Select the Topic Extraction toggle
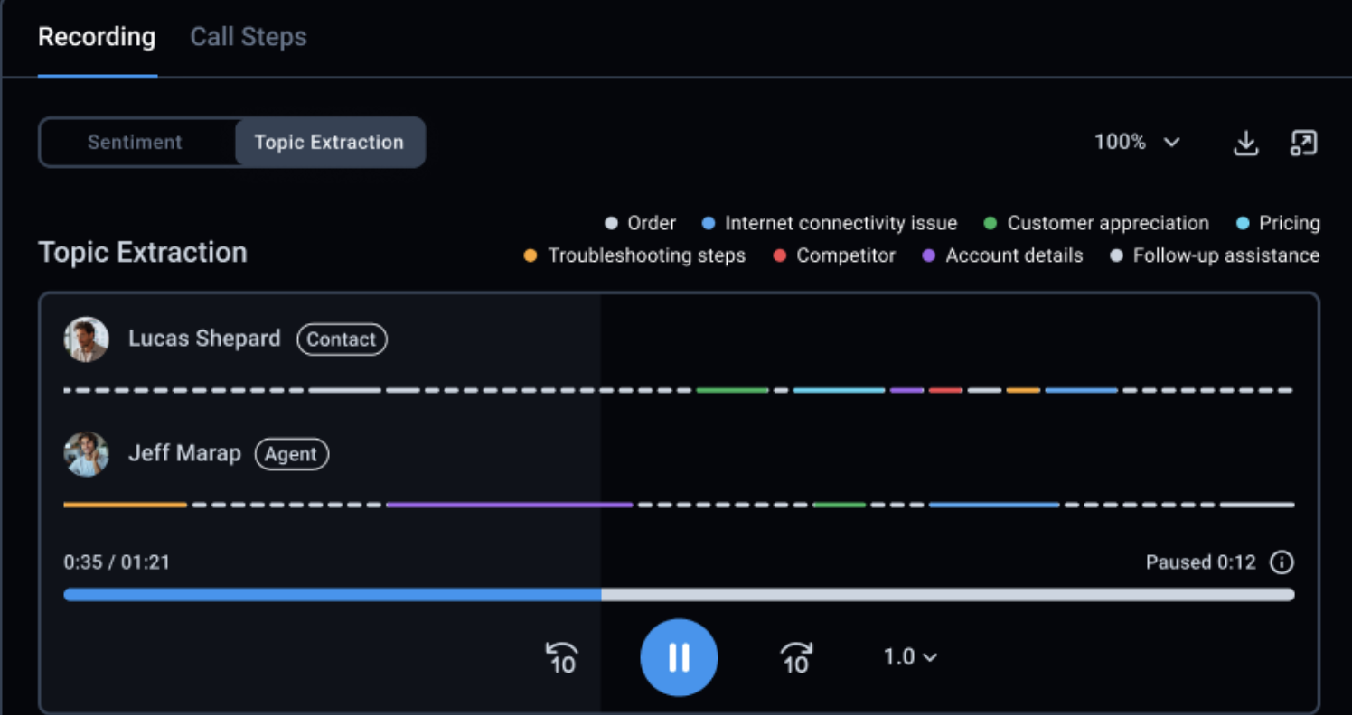1352x715 pixels. point(329,143)
